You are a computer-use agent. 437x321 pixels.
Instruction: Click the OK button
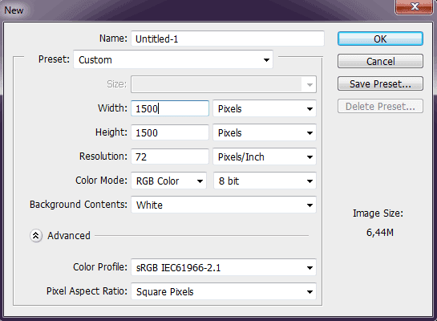click(x=380, y=39)
